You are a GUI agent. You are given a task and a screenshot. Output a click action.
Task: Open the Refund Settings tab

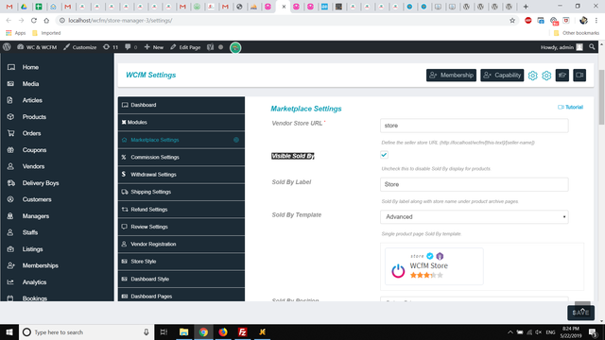coord(181,210)
